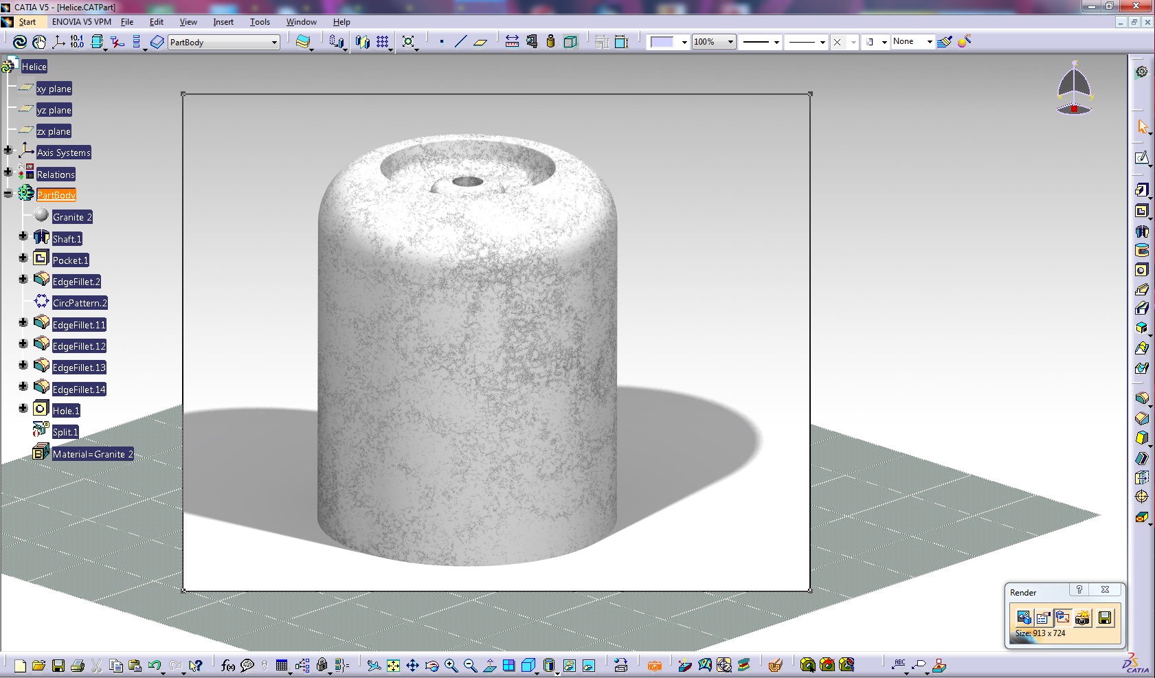The height and width of the screenshot is (678, 1155).
Task: Open the 100% transparency dropdown
Action: point(730,42)
